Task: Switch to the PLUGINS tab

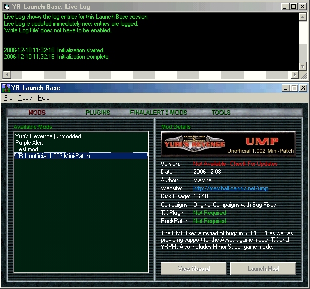Action: [x=98, y=113]
